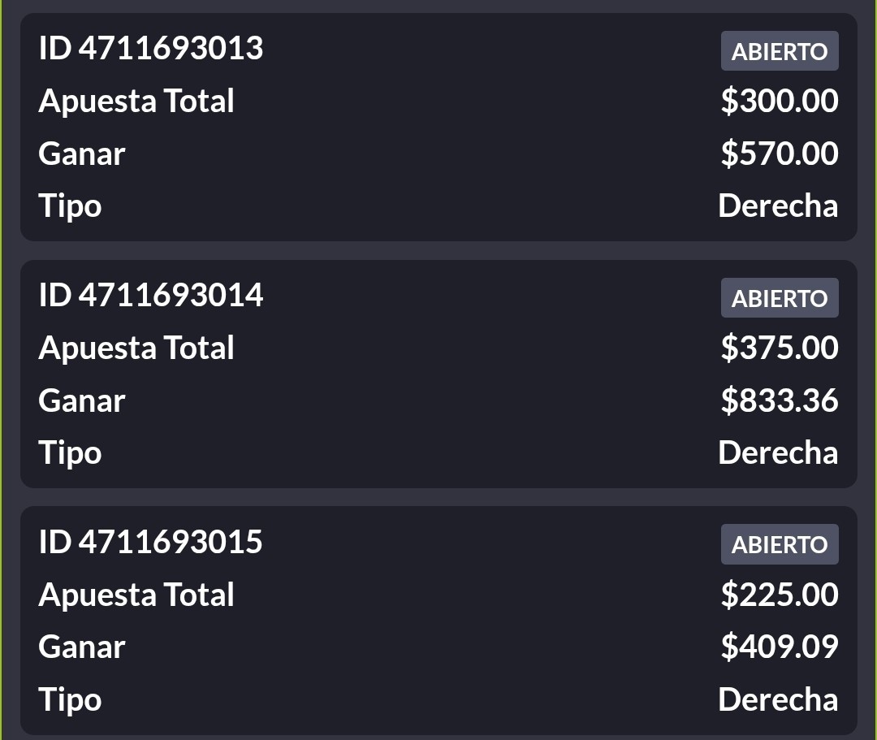Click the $409.09 win amount
Image resolution: width=877 pixels, height=740 pixels.
coord(780,647)
